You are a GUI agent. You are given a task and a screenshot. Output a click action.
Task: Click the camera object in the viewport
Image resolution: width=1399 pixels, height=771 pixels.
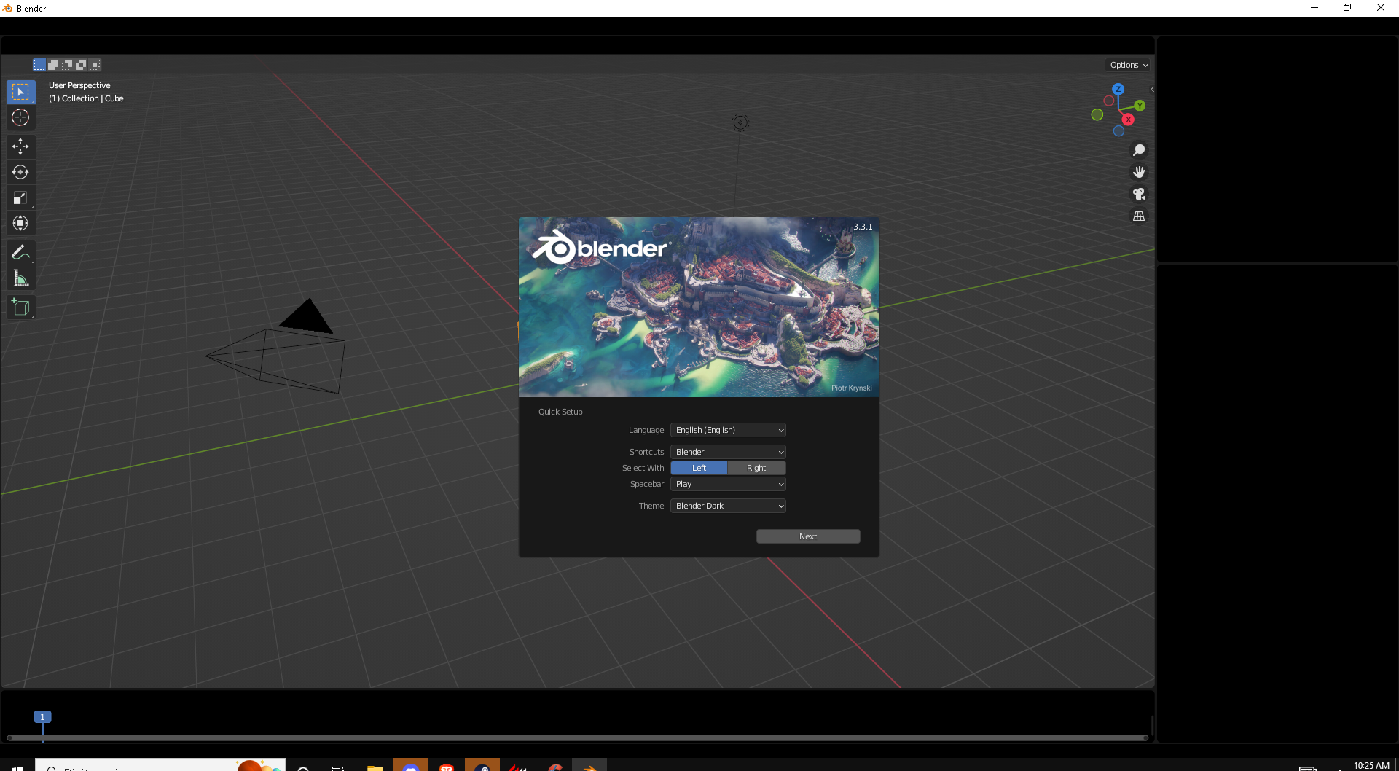pyautogui.click(x=276, y=346)
